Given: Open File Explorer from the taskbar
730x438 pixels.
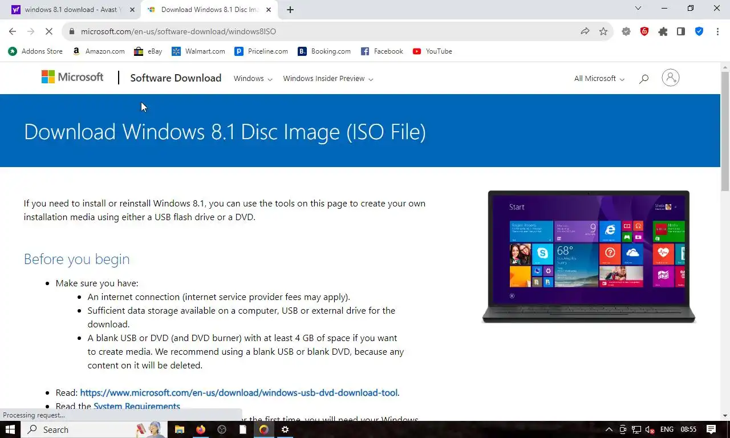Looking at the screenshot, I should point(179,429).
